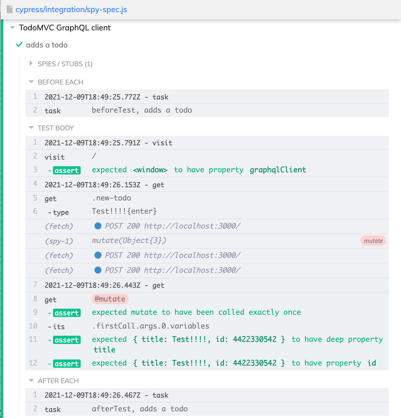Click the @mutate badge on the get command

110,299
